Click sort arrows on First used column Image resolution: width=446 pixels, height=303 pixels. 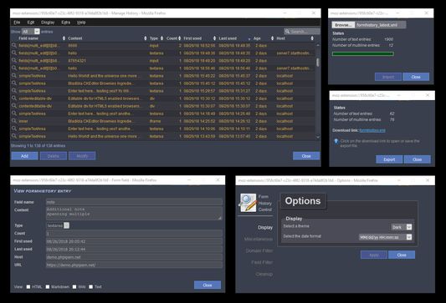214,38
